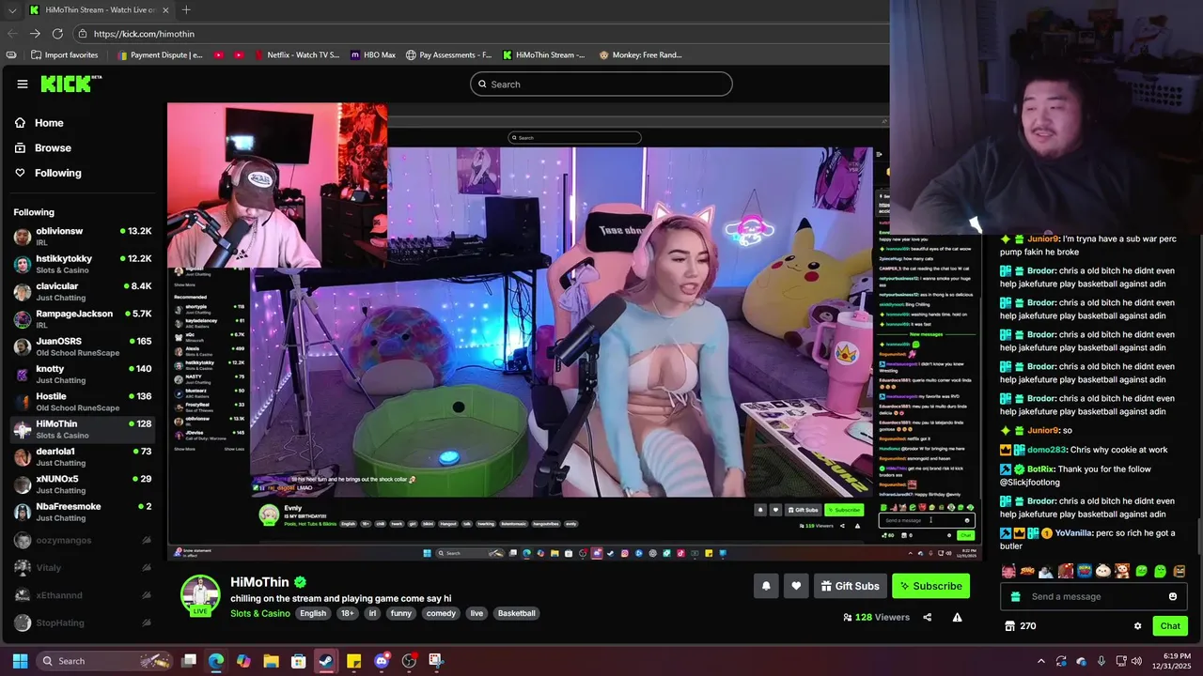The height and width of the screenshot is (676, 1203).
Task: Show hidden system tray icons
Action: tap(1040, 661)
